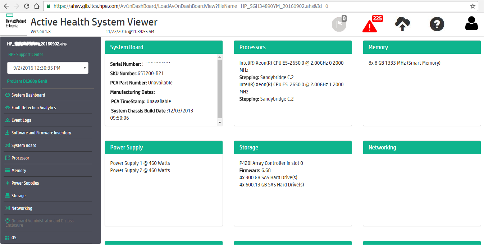Image resolution: width=484 pixels, height=245 pixels.
Task: Click the Networking card header
Action: tap(422, 147)
